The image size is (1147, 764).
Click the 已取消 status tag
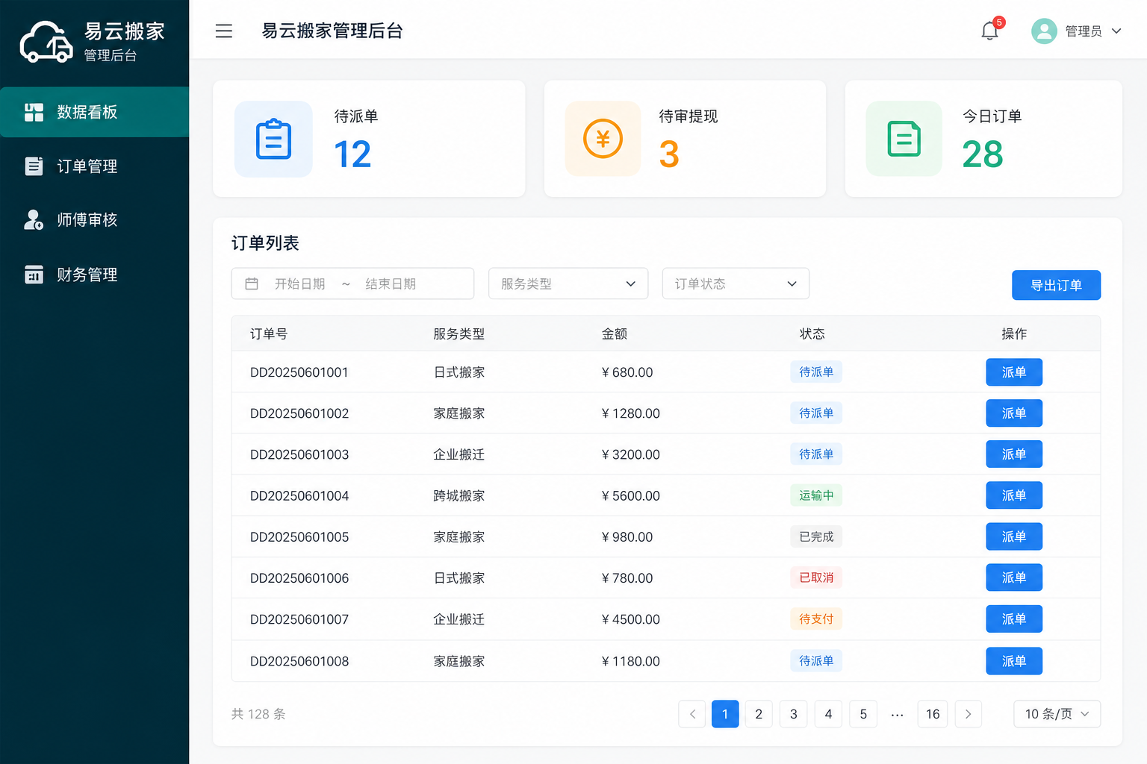pos(816,577)
